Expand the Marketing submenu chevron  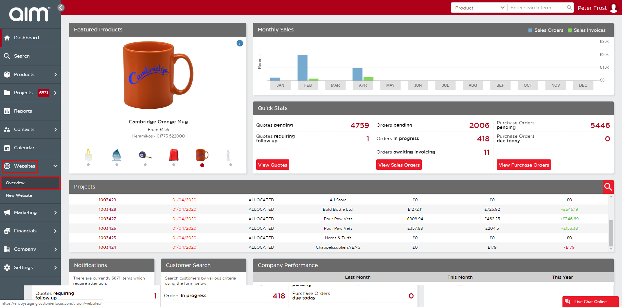point(55,213)
